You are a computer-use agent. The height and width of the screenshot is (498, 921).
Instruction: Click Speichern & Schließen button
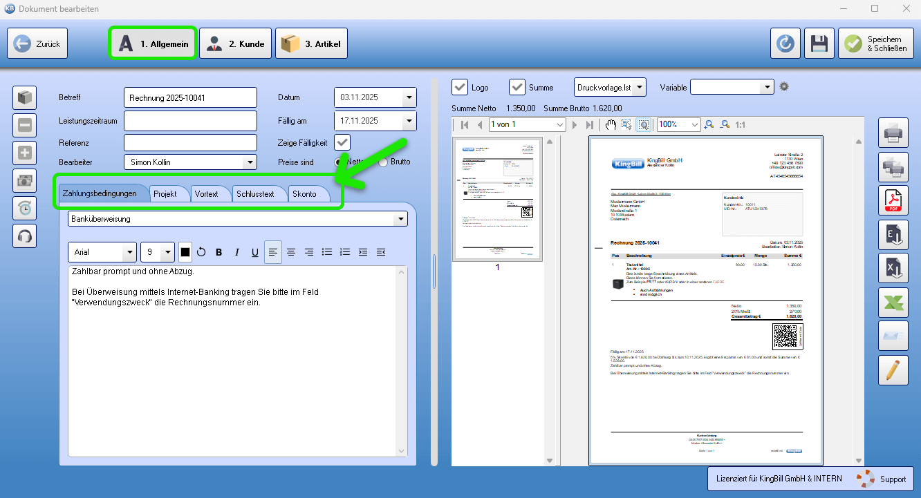tap(875, 44)
